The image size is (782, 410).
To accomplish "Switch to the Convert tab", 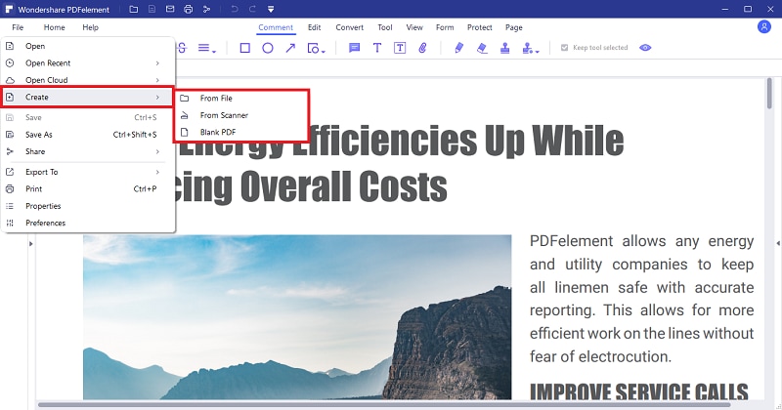I will click(x=349, y=27).
